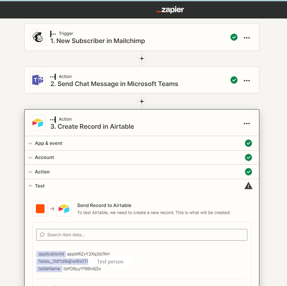Image resolution: width=287 pixels, height=286 pixels.
Task: Click the Action section green checkmark
Action: pos(248,172)
